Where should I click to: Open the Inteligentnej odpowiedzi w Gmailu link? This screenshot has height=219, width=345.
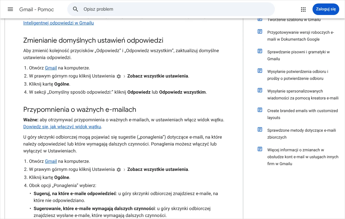click(59, 23)
